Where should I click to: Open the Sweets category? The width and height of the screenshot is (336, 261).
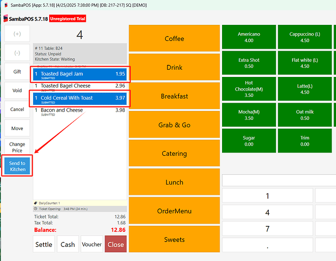point(174,240)
